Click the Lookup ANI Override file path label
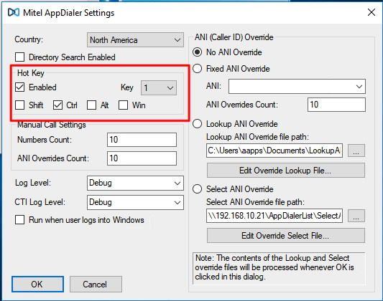This screenshot has height=301, width=383. click(x=257, y=137)
